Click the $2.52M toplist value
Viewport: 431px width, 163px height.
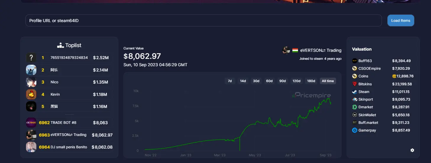pyautogui.click(x=101, y=58)
